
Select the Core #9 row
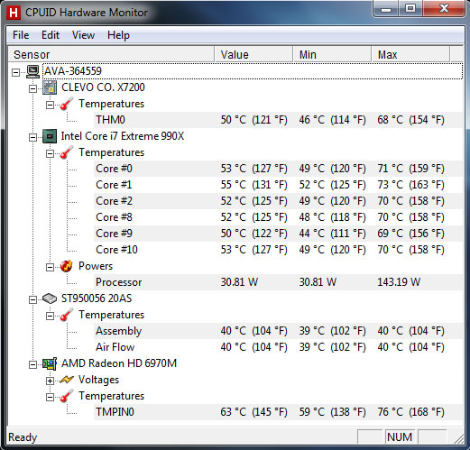[278, 234]
